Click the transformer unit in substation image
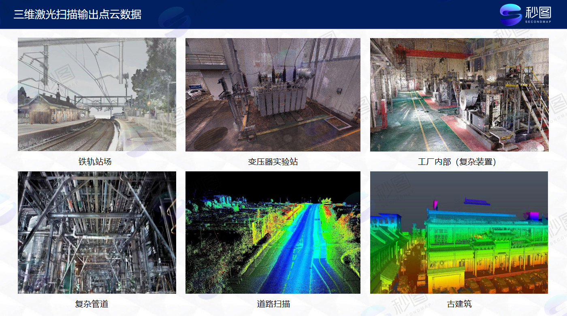This screenshot has width=567, height=316. tap(279, 101)
